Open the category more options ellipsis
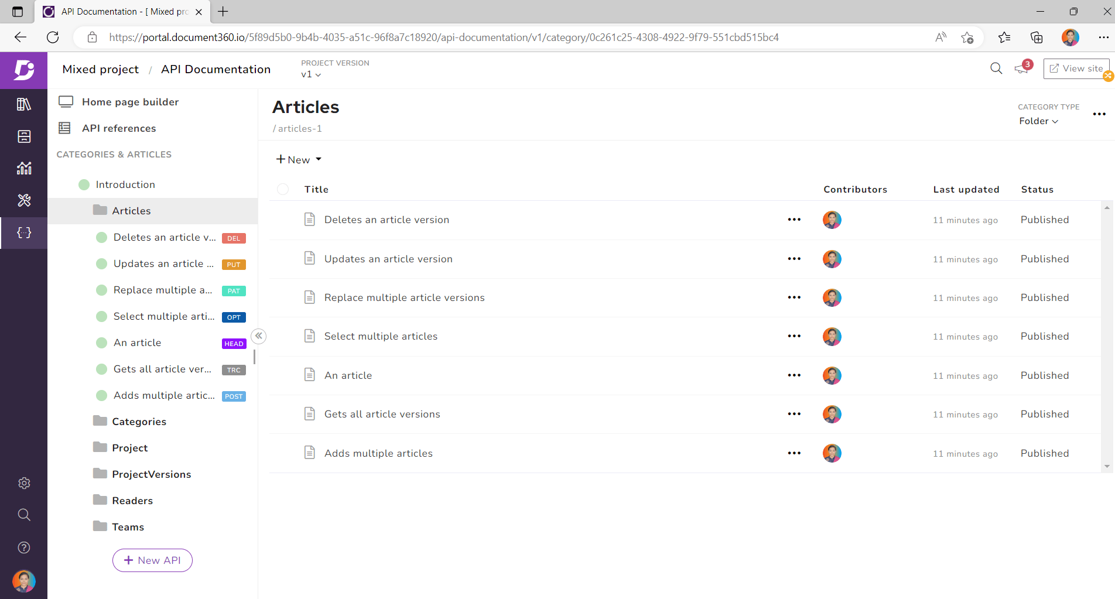The width and height of the screenshot is (1115, 599). [x=1099, y=114]
